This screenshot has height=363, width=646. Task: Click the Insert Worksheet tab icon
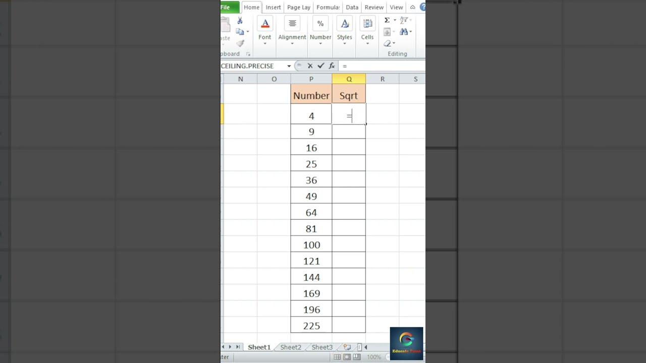click(347, 347)
